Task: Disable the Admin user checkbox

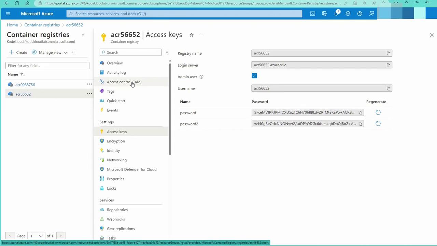Action: tap(254, 76)
